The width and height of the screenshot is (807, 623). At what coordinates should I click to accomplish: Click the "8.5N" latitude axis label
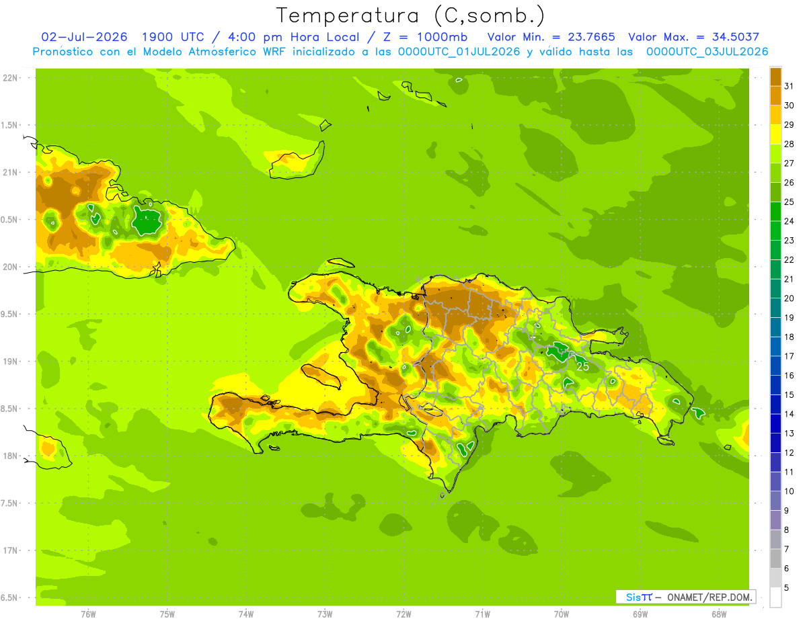tap(10, 409)
